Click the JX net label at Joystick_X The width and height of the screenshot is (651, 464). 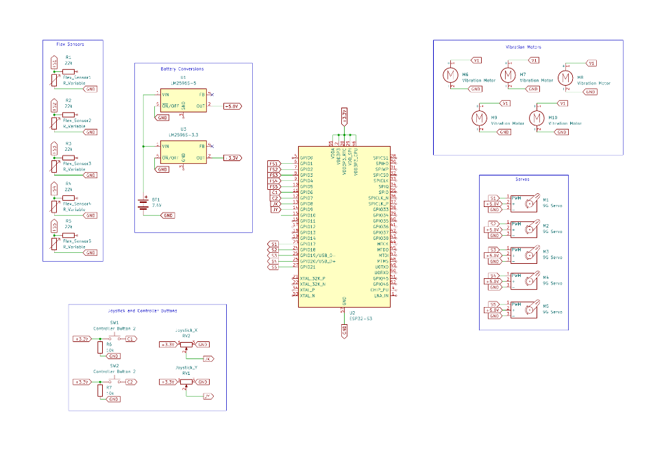point(208,358)
